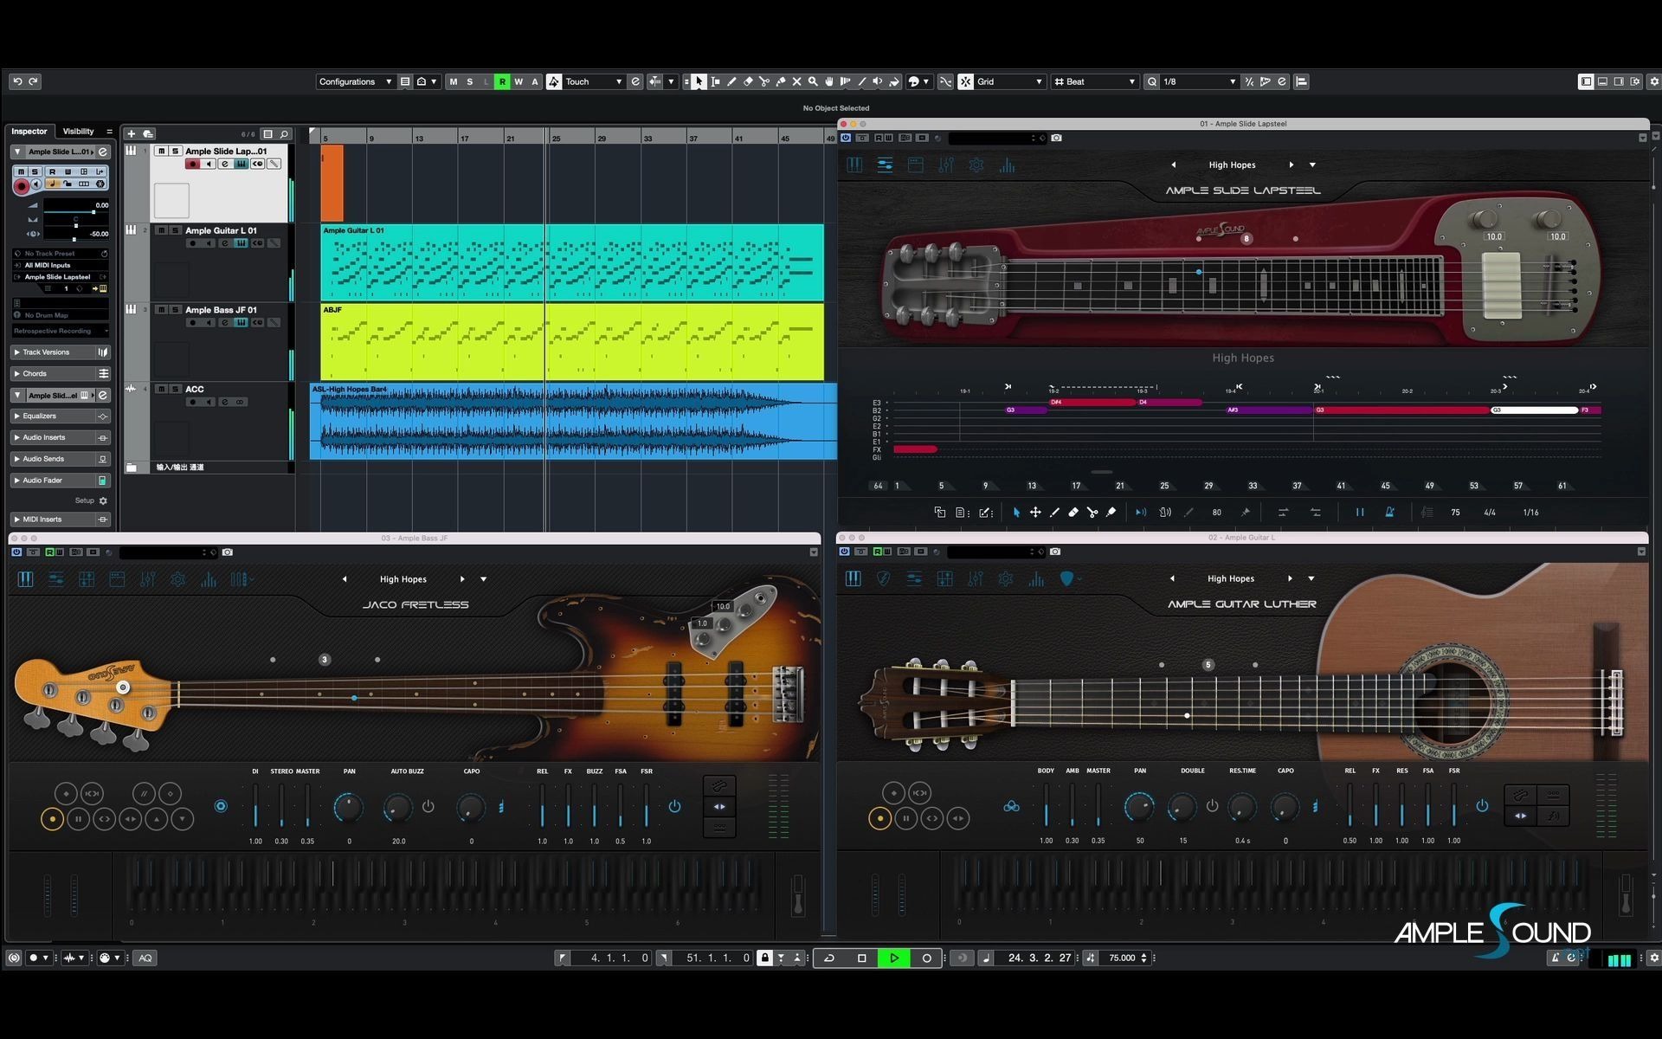
Task: Select the Zoom magnifier tool
Action: click(813, 81)
